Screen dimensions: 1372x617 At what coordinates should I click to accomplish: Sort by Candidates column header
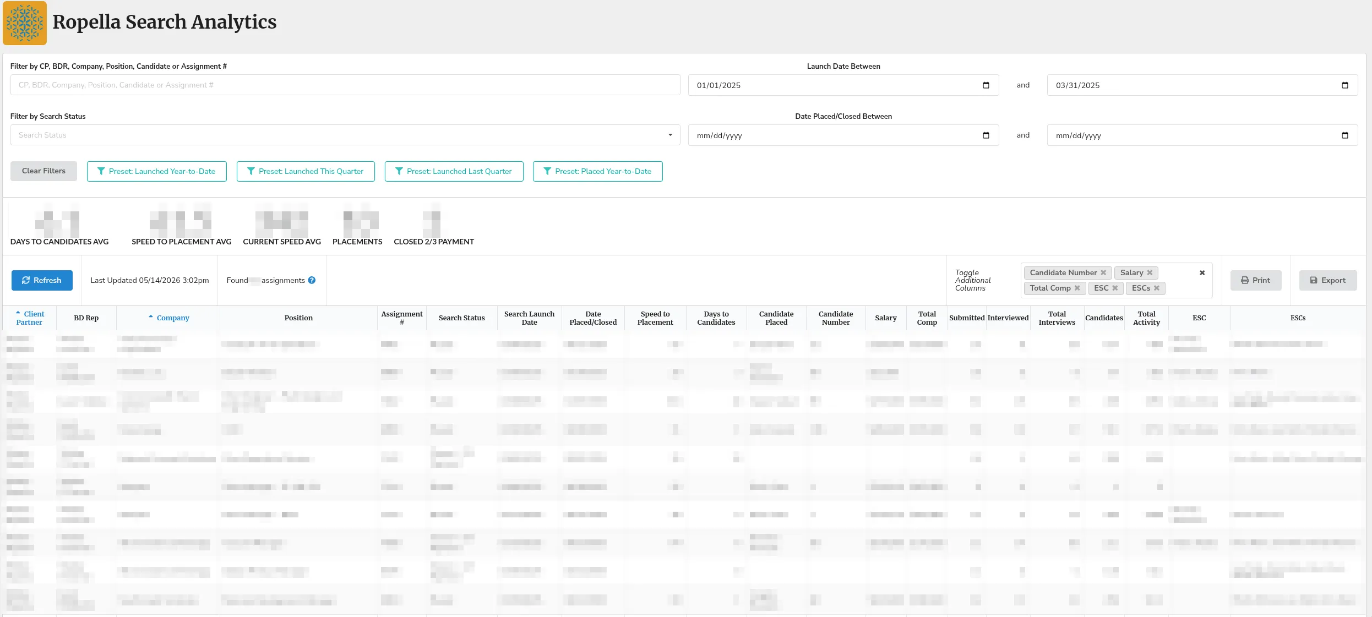pos(1104,318)
